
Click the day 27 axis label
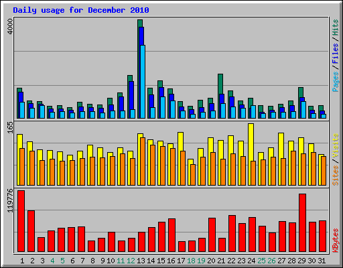pos(281,261)
